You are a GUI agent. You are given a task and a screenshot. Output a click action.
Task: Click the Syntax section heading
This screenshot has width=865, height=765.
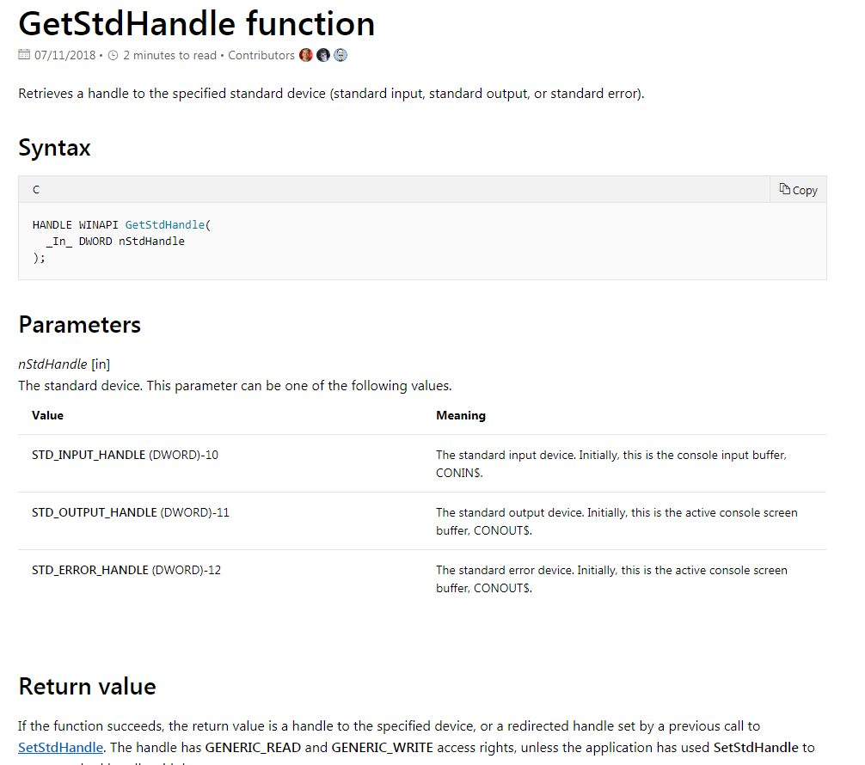click(x=54, y=148)
